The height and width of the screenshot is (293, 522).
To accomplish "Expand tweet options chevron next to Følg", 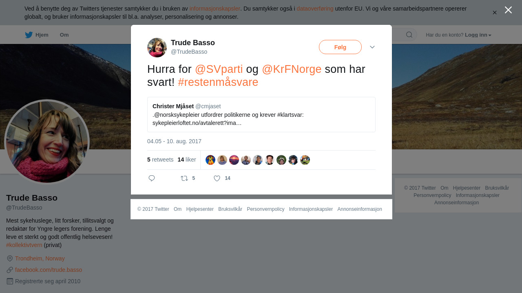I will click(x=372, y=47).
